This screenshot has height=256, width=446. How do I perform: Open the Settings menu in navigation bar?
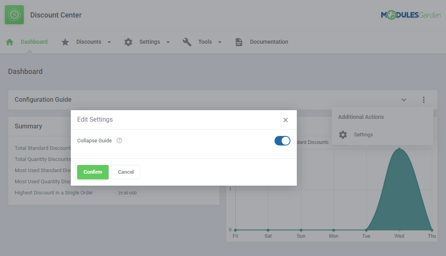click(x=150, y=42)
